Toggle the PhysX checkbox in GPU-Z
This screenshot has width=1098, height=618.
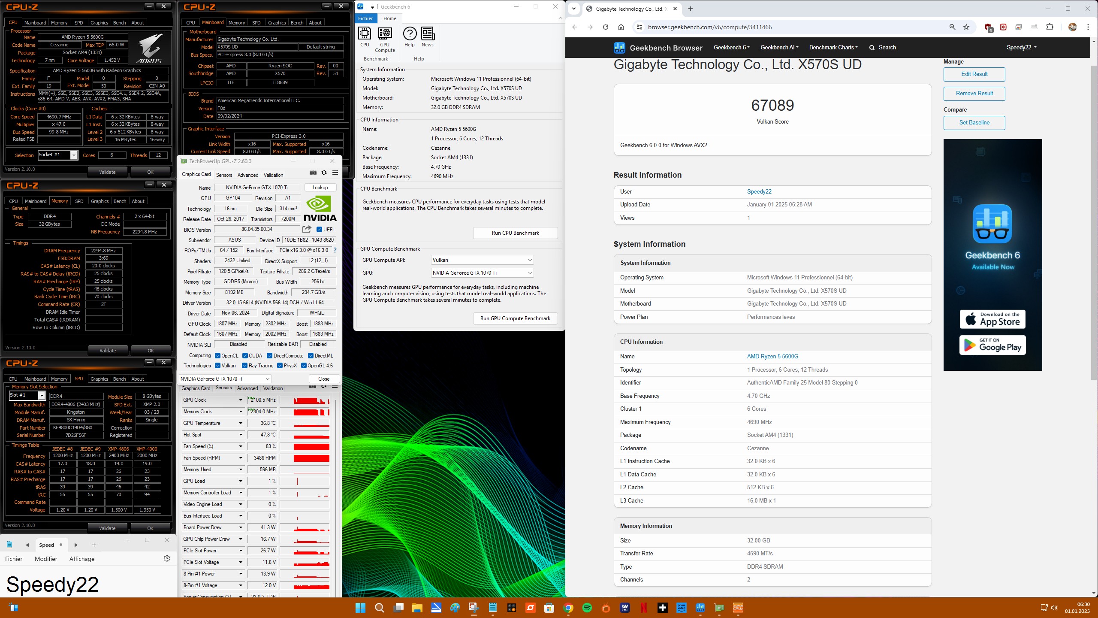pos(280,366)
